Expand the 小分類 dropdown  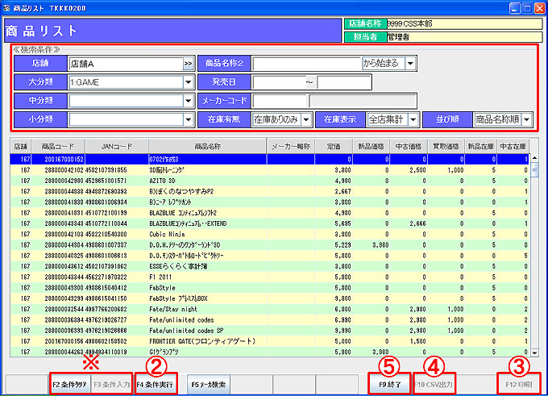click(x=188, y=119)
